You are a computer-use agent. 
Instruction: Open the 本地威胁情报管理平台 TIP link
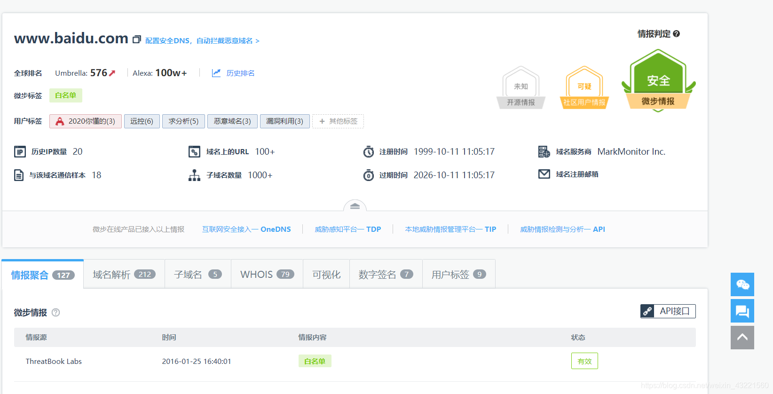point(450,229)
